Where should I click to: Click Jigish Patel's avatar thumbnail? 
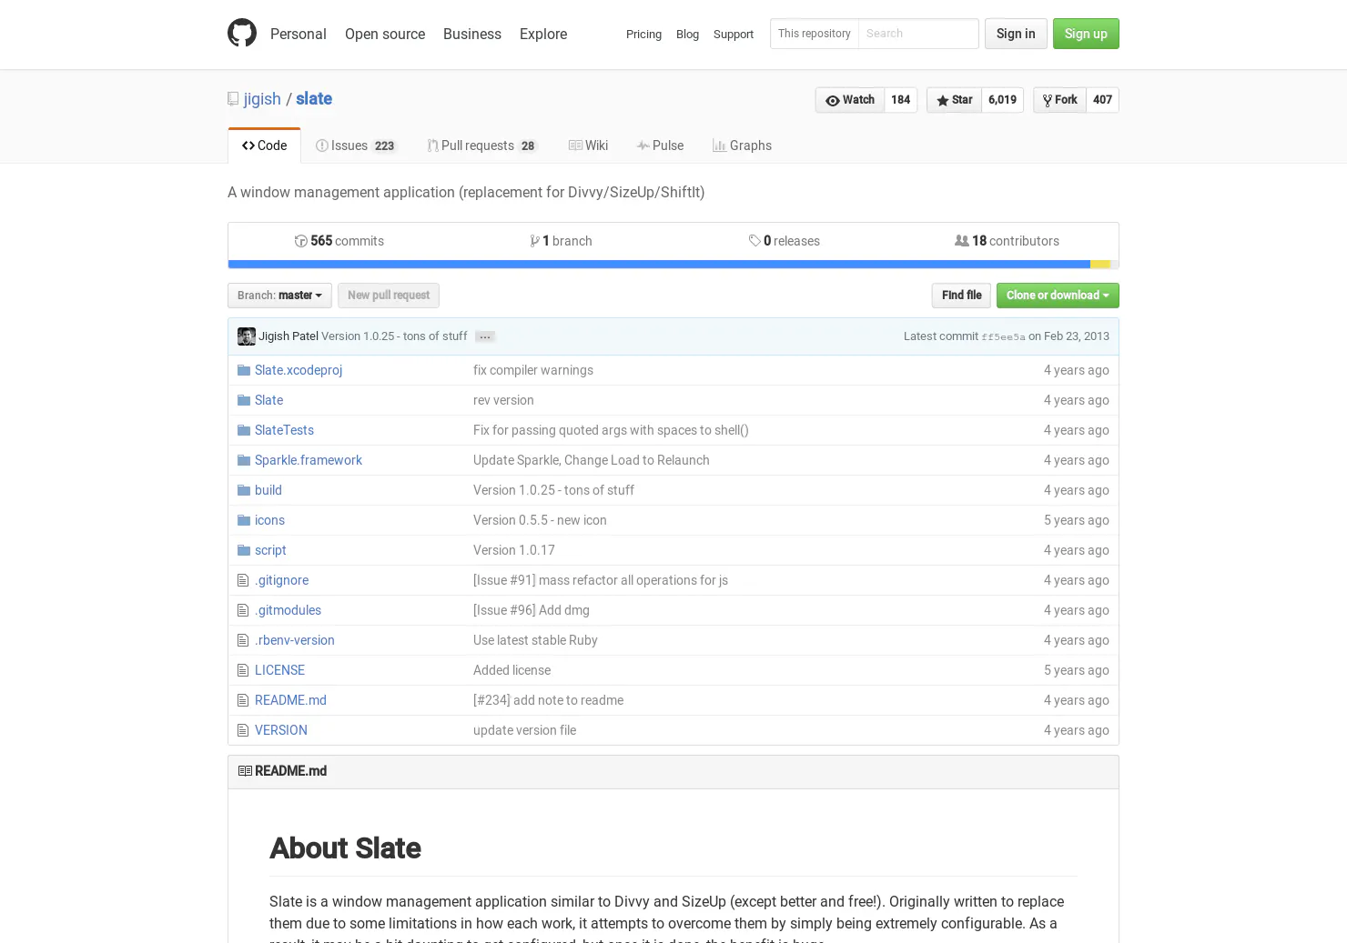pyautogui.click(x=247, y=336)
